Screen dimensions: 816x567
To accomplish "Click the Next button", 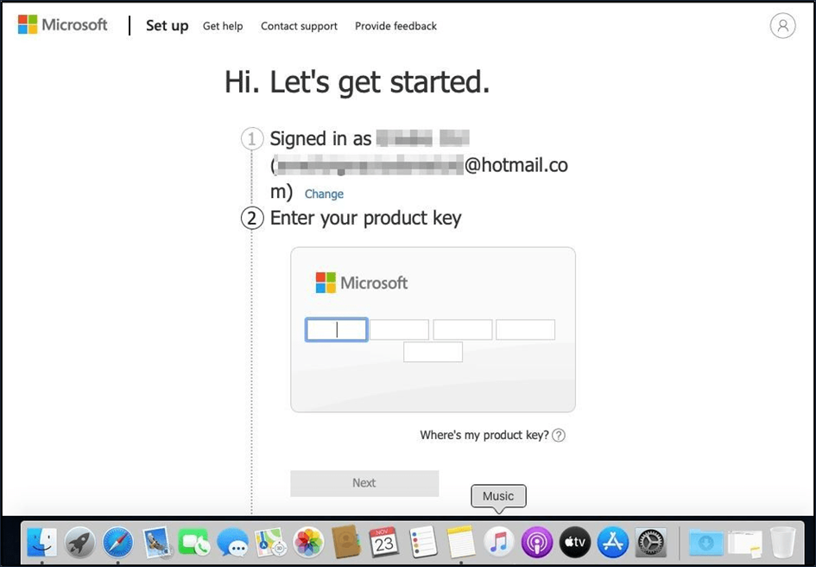I will click(x=364, y=483).
